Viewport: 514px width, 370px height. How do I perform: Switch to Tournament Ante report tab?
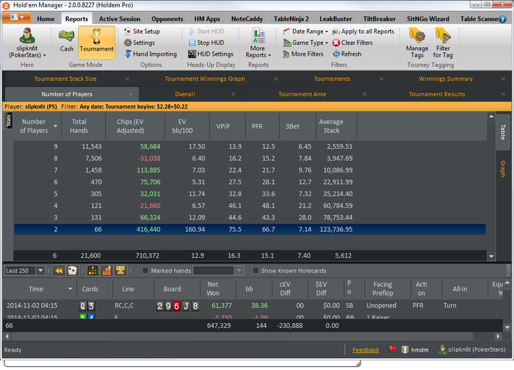pos(303,94)
